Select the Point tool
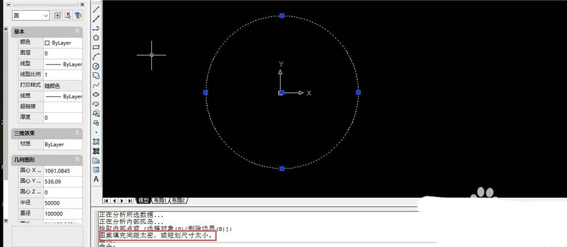The image size is (567, 247). coord(96,133)
